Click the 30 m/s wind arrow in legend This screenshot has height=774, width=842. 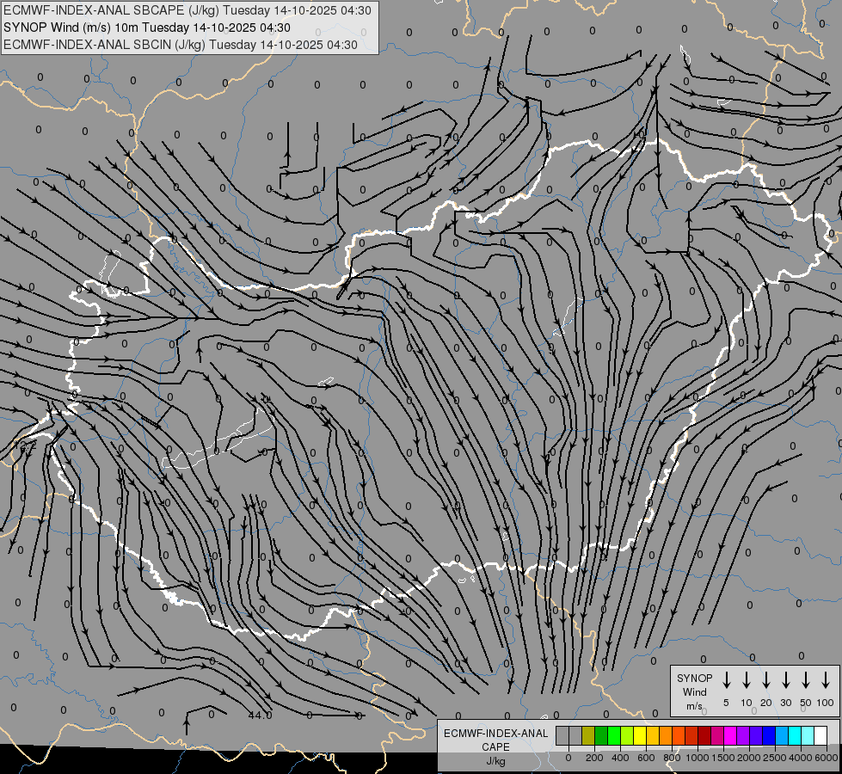point(786,680)
